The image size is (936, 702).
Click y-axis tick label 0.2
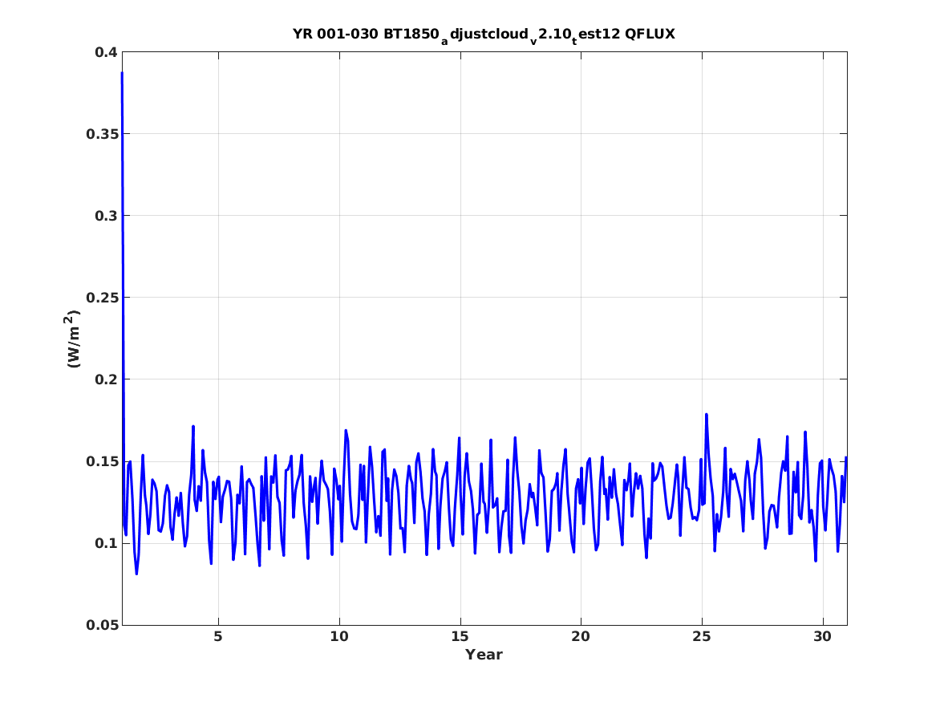tap(105, 379)
